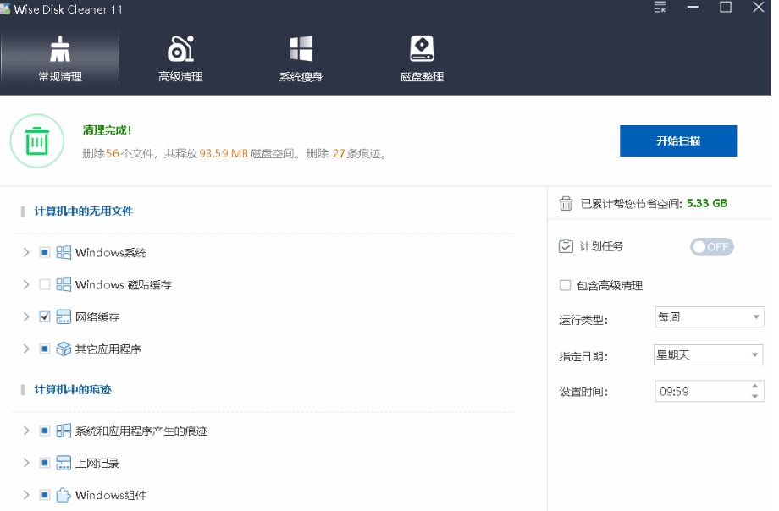Viewport: 779px width, 511px height.
Task: Expand 系统和应用程序产生的痕迹 category
Action: click(x=26, y=431)
